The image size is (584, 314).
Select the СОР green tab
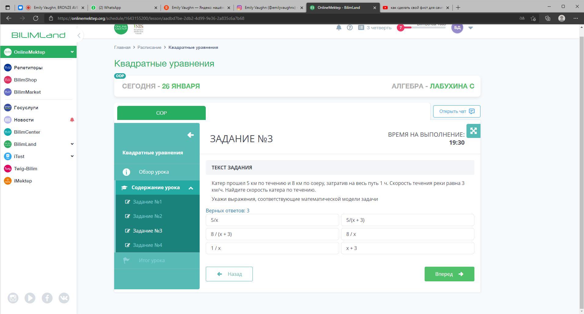[161, 113]
